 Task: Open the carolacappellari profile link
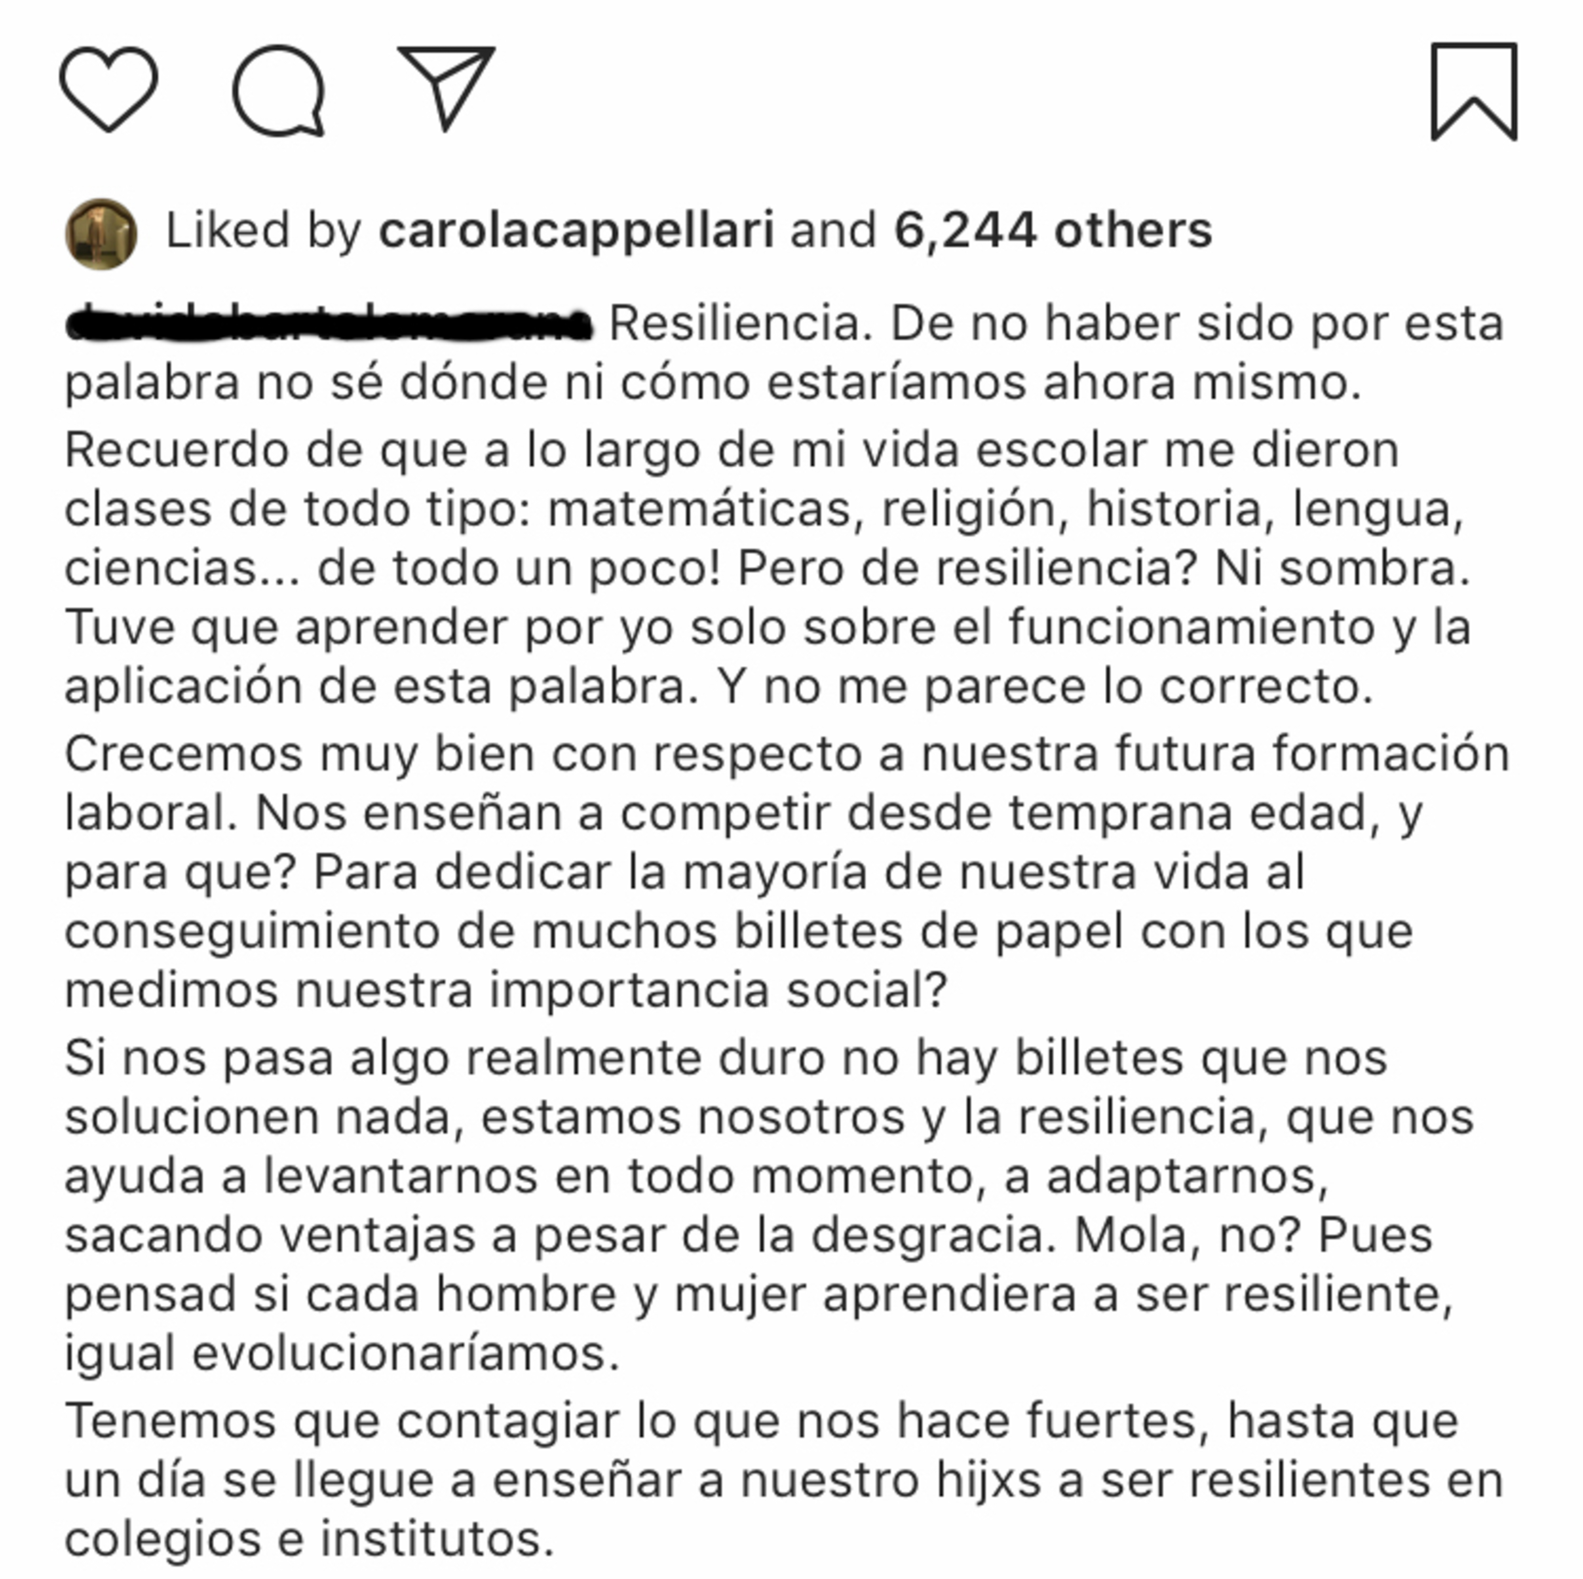[x=576, y=230]
